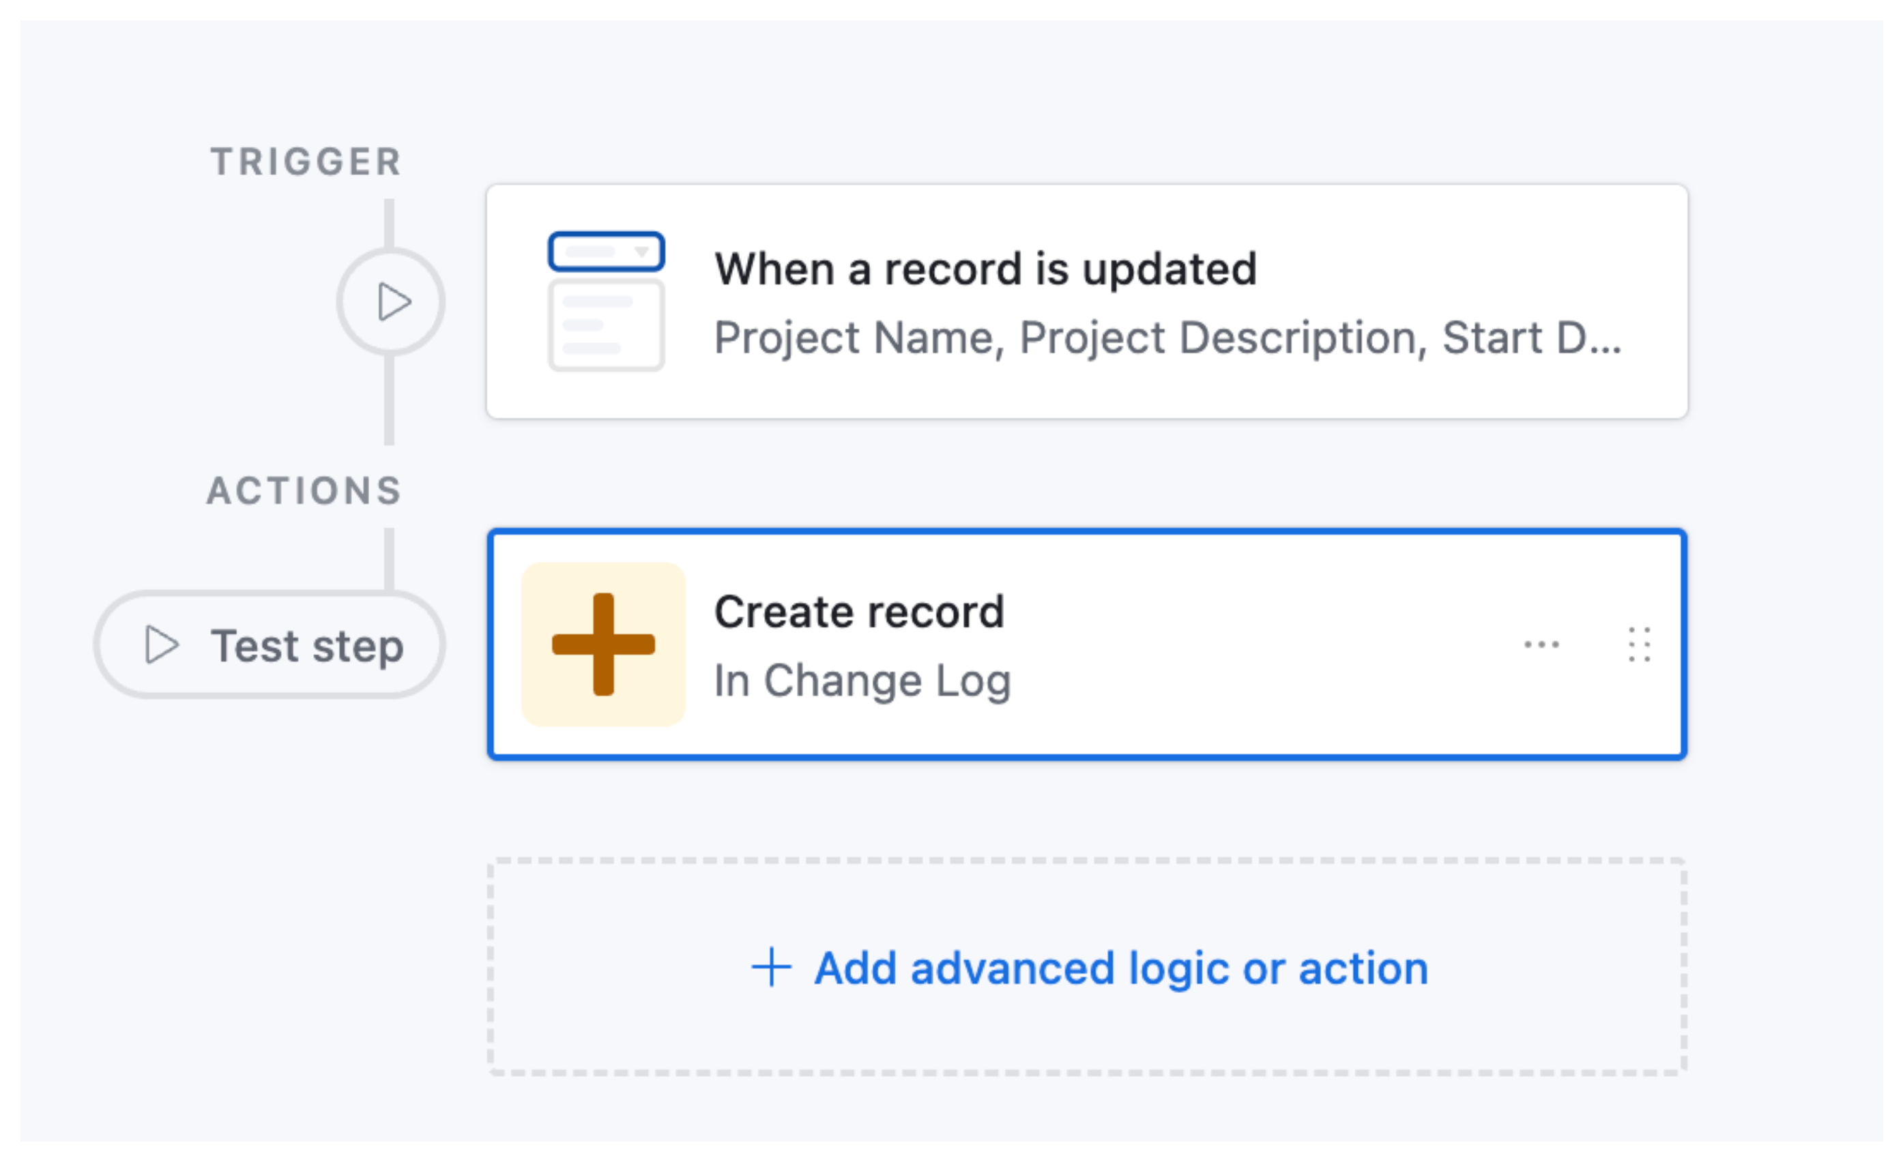This screenshot has height=1162, width=1903.
Task: Click the drag handle dots on the Create record card
Action: [1639, 644]
